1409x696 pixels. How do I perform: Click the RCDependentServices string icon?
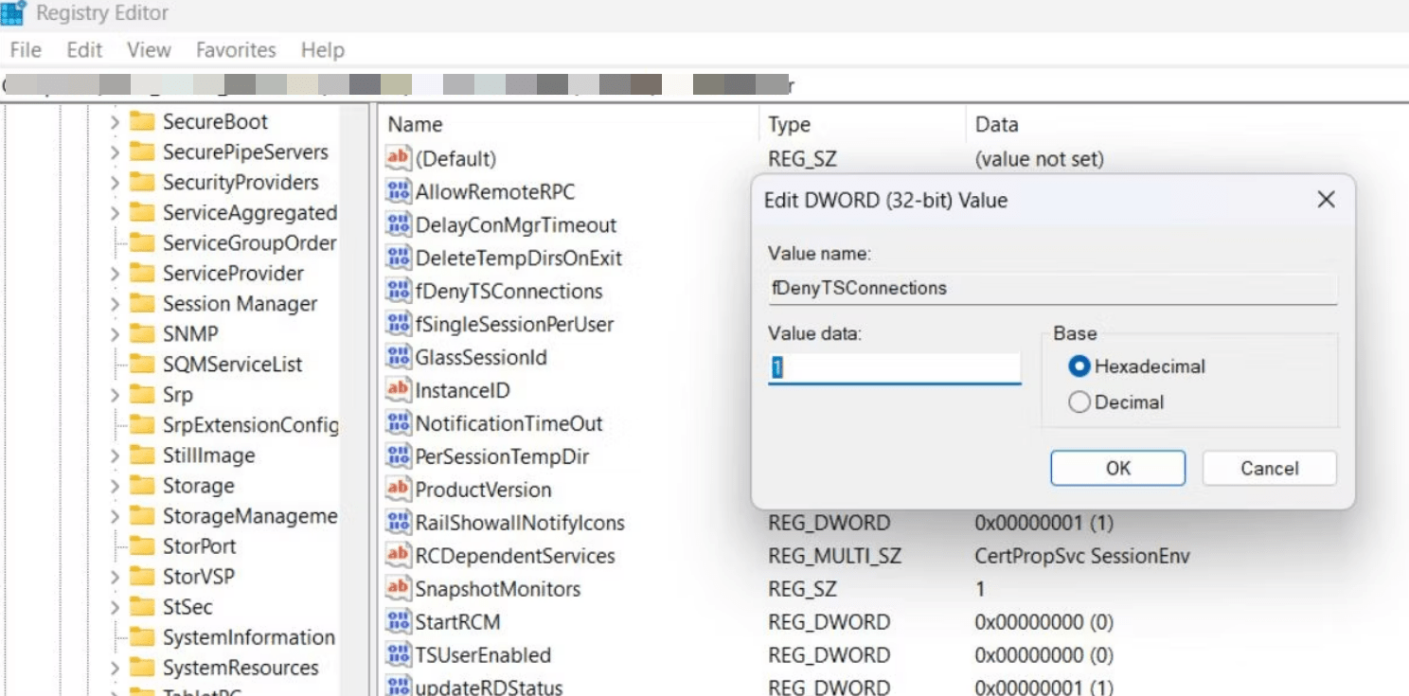[398, 556]
